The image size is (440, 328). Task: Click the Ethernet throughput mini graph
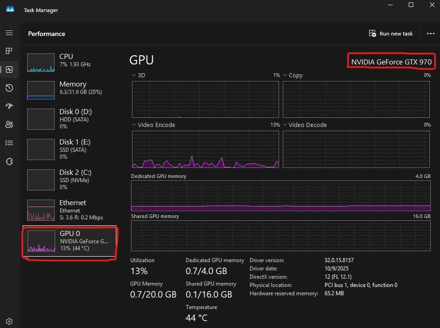[41, 210]
